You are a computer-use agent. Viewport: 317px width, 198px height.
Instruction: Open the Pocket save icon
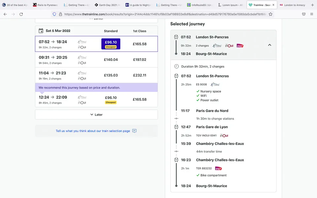tap(304, 14)
